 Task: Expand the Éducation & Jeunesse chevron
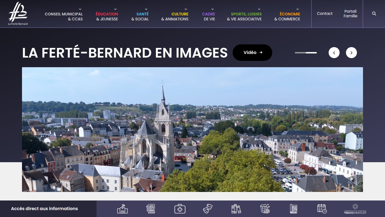116,9
